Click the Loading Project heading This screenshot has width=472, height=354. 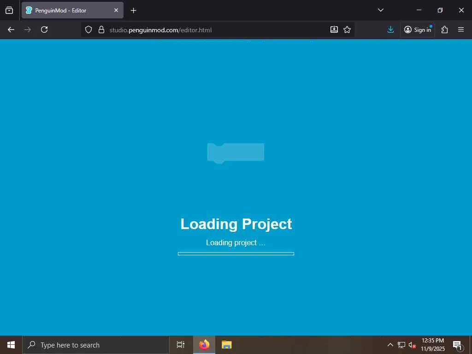pyautogui.click(x=236, y=224)
